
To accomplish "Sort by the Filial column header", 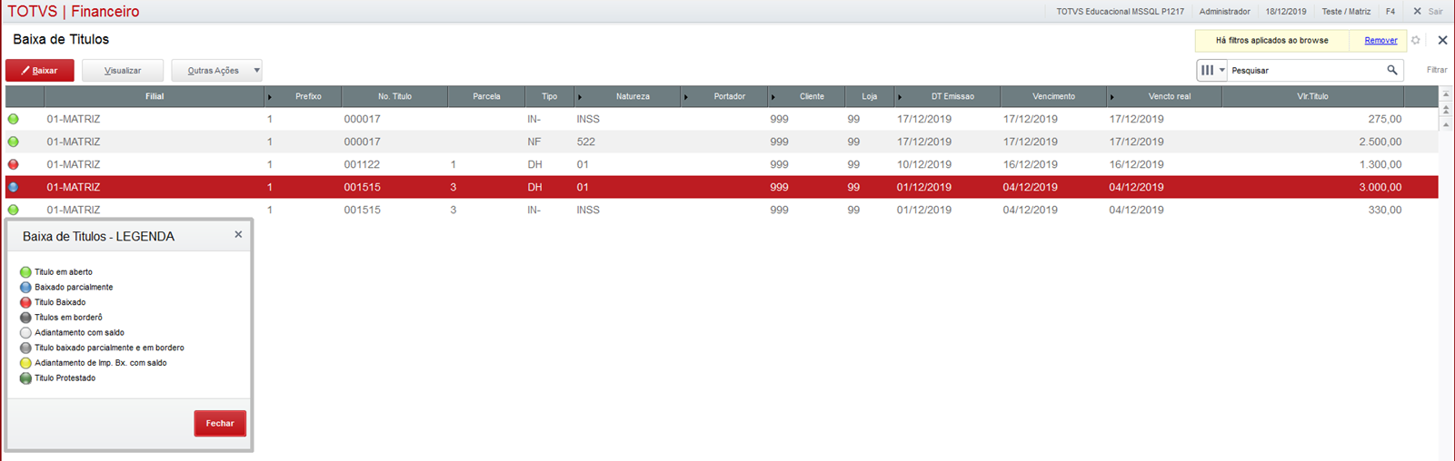I will coord(154,96).
